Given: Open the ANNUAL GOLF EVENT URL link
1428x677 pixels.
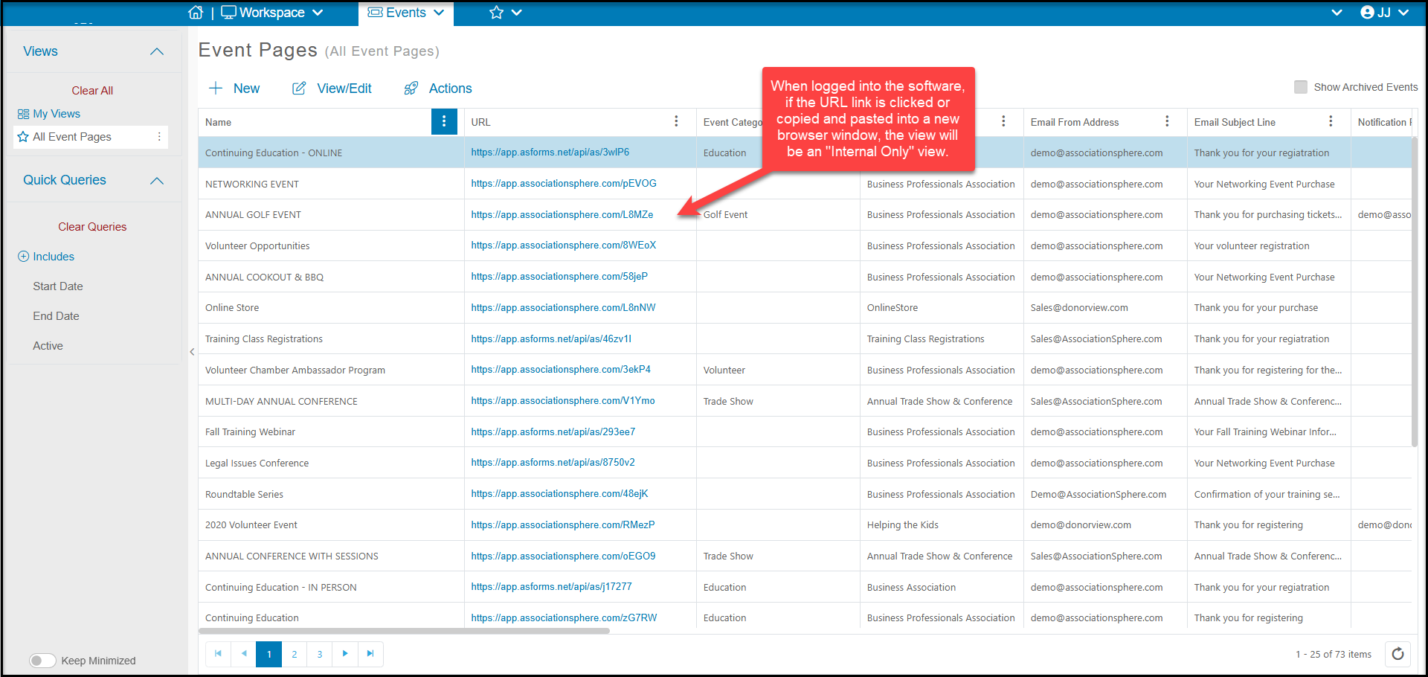Looking at the screenshot, I should coord(562,215).
